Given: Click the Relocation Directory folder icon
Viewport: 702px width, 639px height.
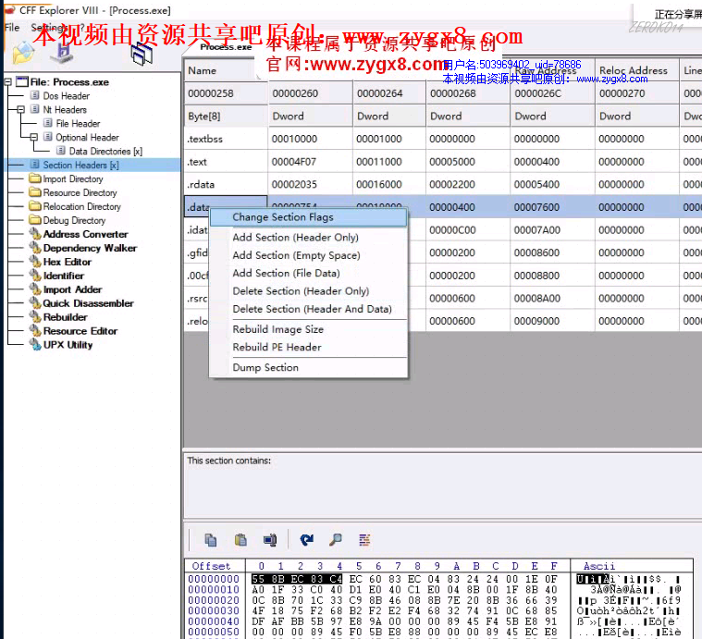Looking at the screenshot, I should click(34, 206).
